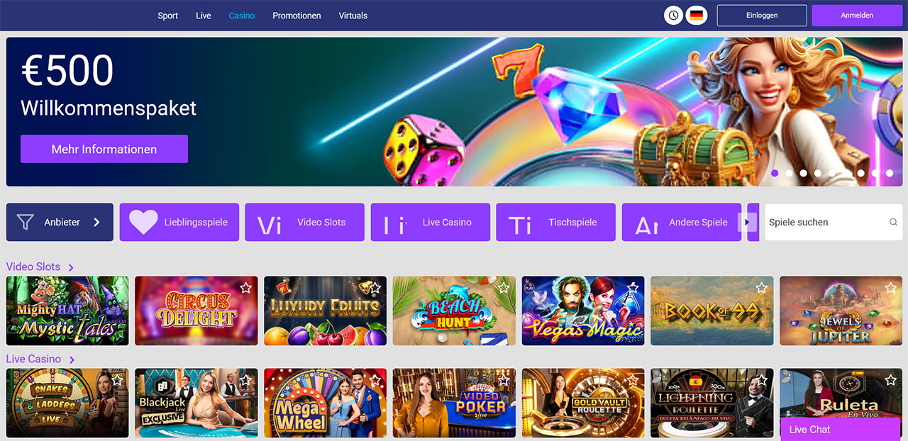Click the Einloggen button

click(x=762, y=16)
